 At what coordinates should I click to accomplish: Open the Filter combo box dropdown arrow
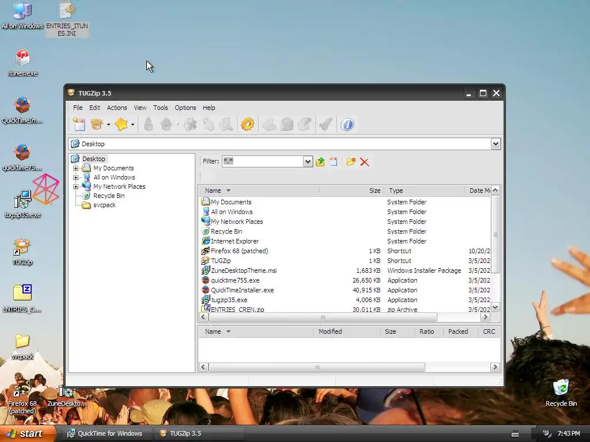(x=308, y=162)
